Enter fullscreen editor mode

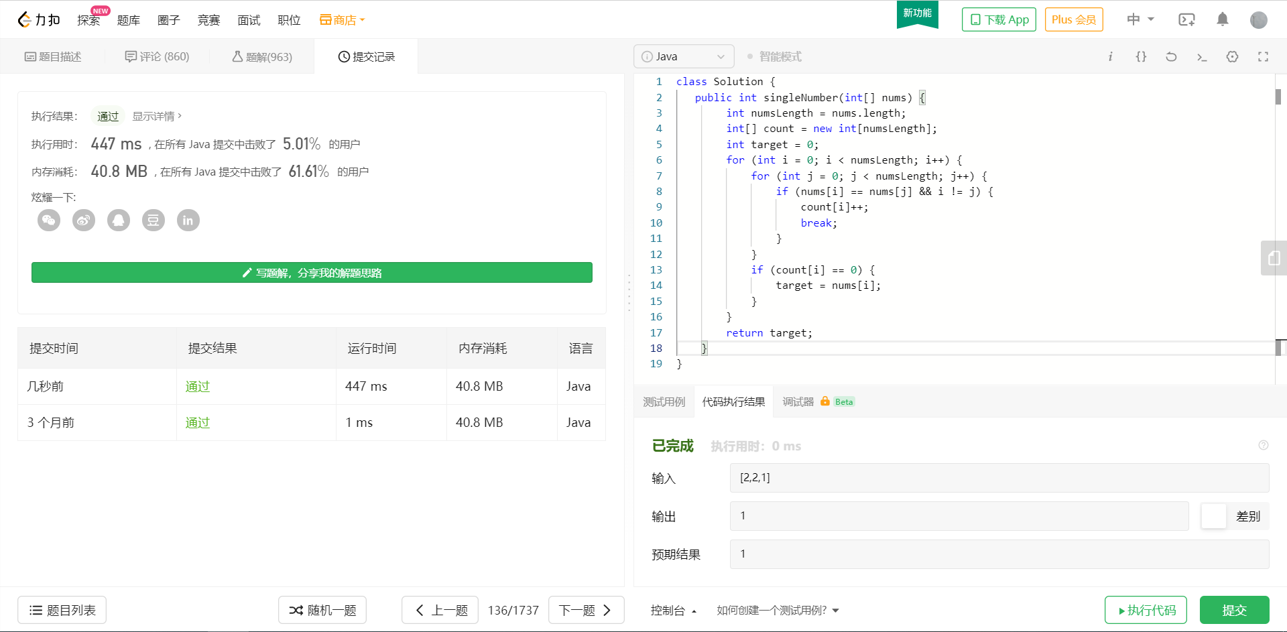coord(1263,56)
